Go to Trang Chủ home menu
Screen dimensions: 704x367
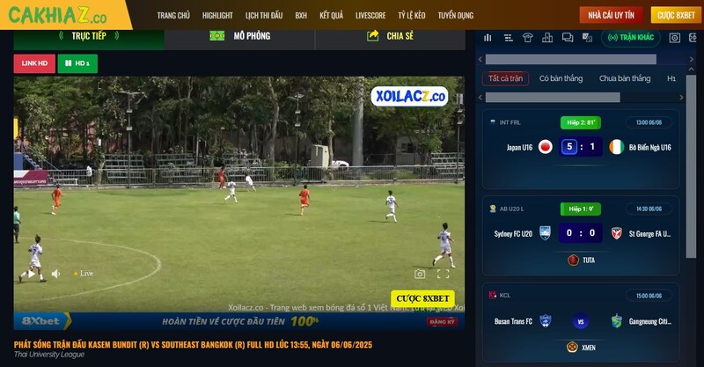(x=173, y=15)
